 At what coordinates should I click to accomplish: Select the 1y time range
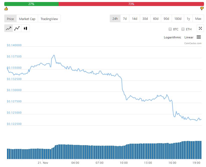pyautogui.click(x=188, y=19)
